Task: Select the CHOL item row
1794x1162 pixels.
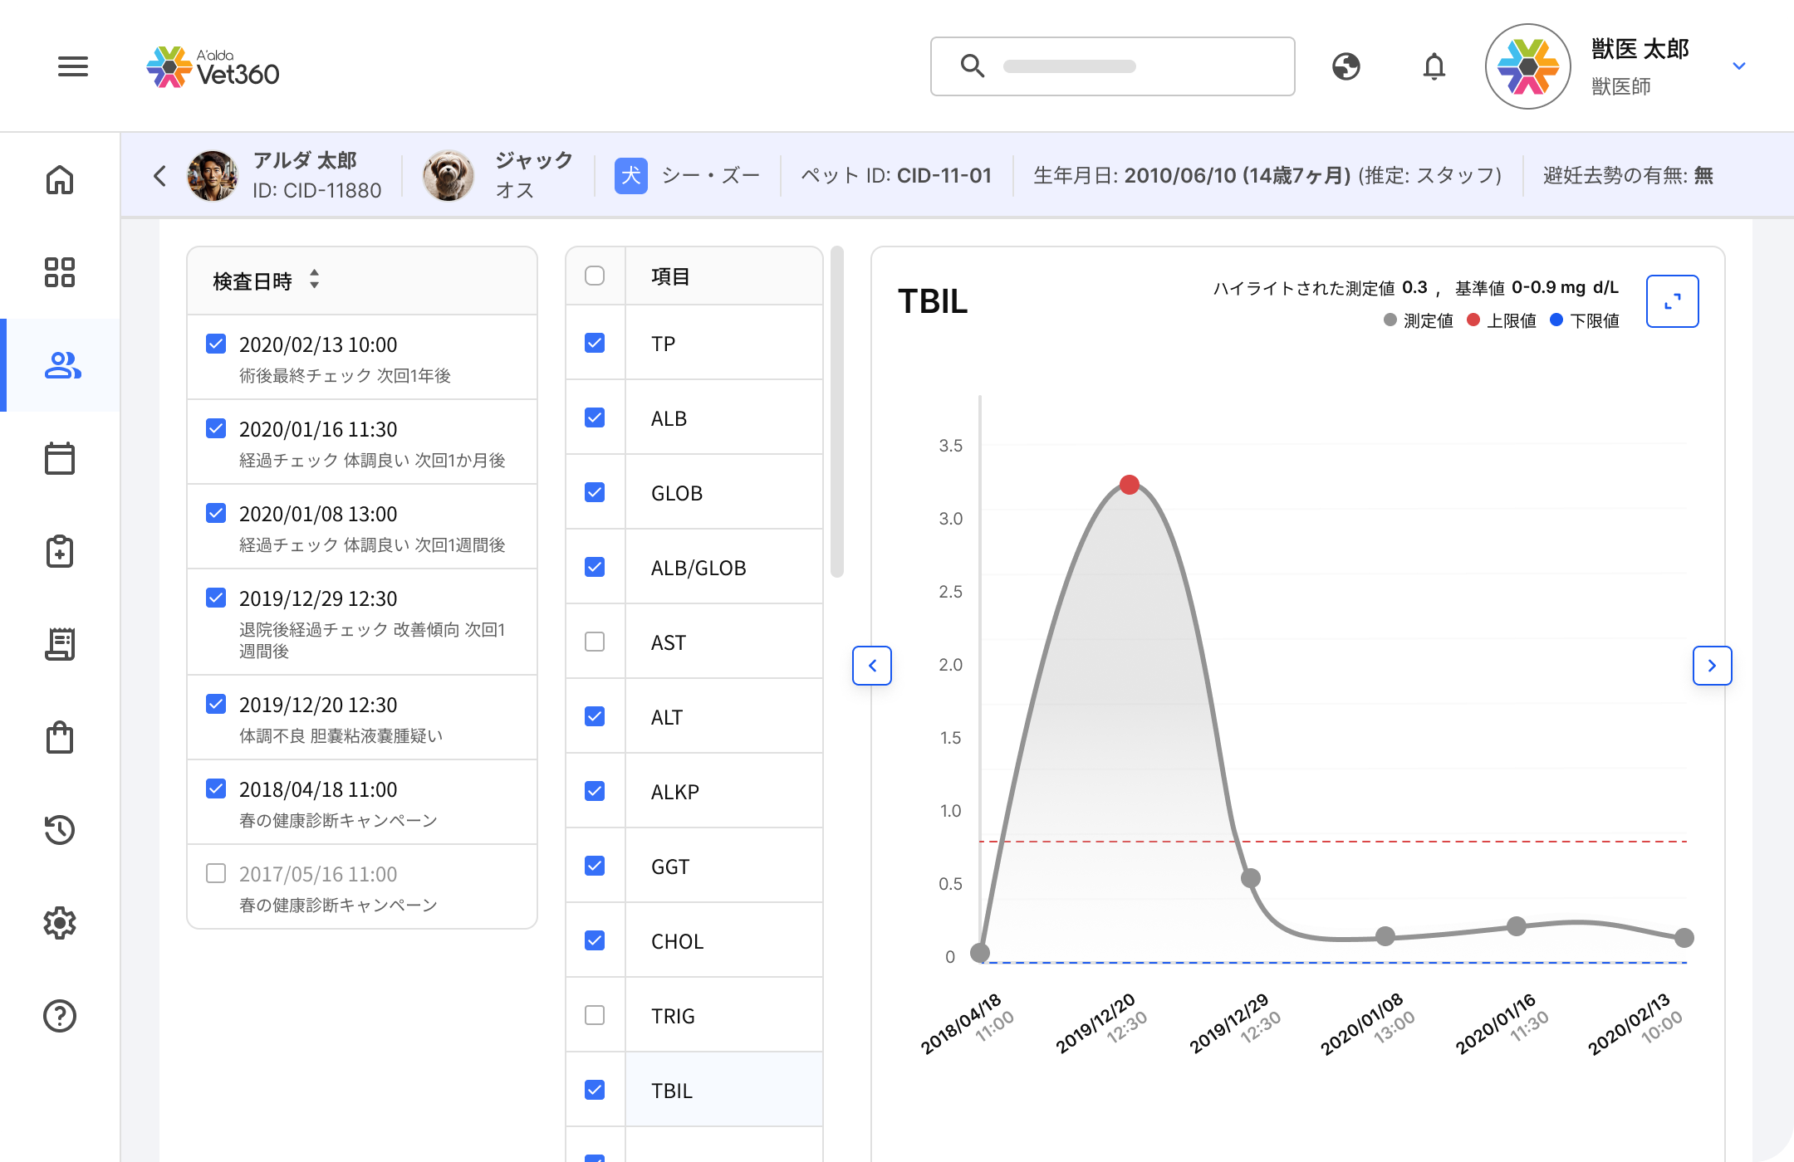Action: click(x=694, y=940)
